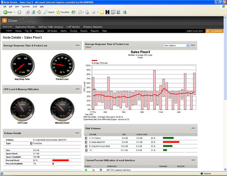The width and height of the screenshot is (227, 176).
Task: Open the Mail icon dropdown arrow
Action: pyautogui.click(x=83, y=12)
